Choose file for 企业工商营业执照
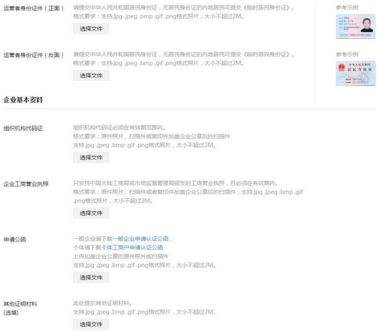 click(x=91, y=213)
